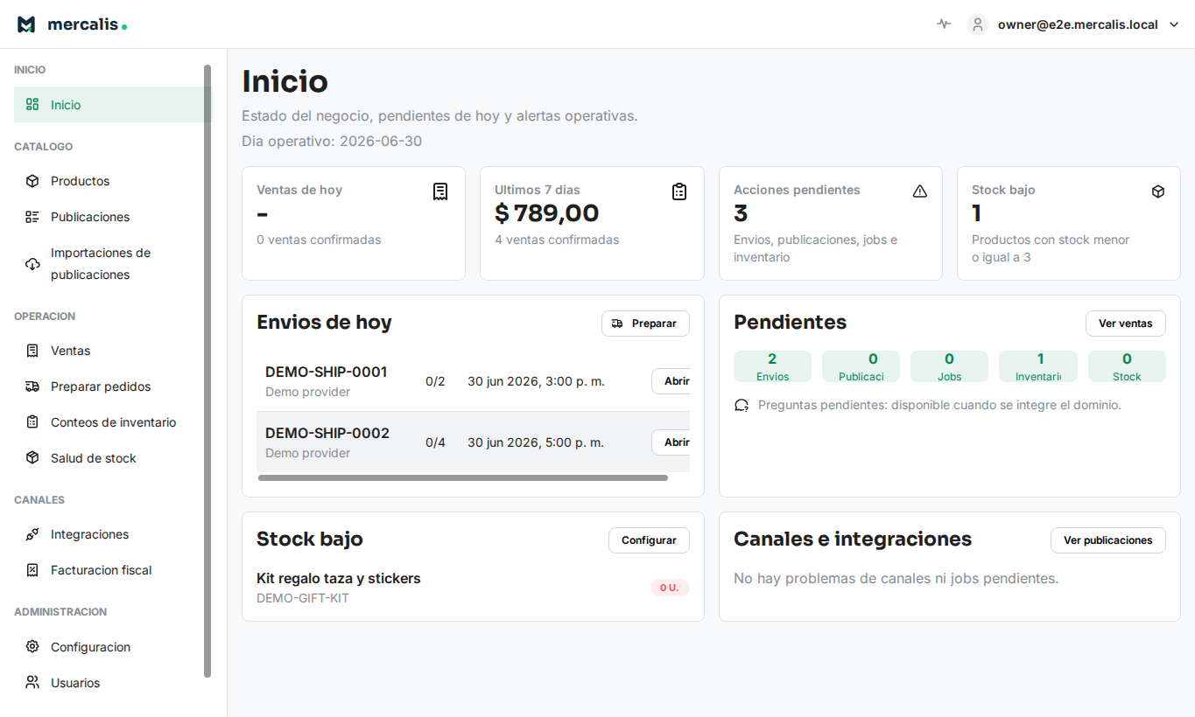The width and height of the screenshot is (1195, 717).
Task: Click Kit regalo taza y stickers product
Action: [339, 579]
